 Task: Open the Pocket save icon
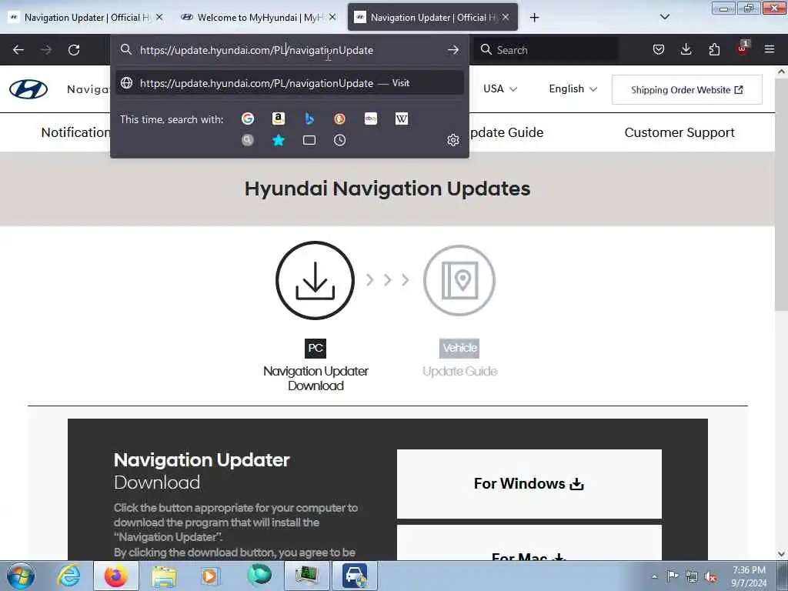[x=659, y=49]
